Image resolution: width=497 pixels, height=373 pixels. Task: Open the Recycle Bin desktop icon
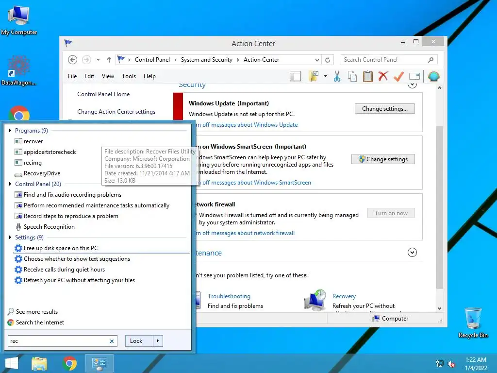click(473, 323)
